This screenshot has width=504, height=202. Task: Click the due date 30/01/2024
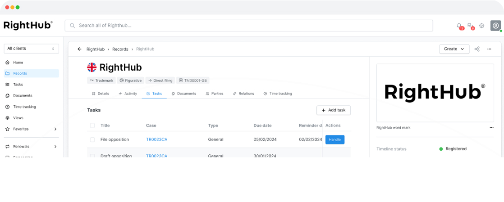tap(265, 156)
